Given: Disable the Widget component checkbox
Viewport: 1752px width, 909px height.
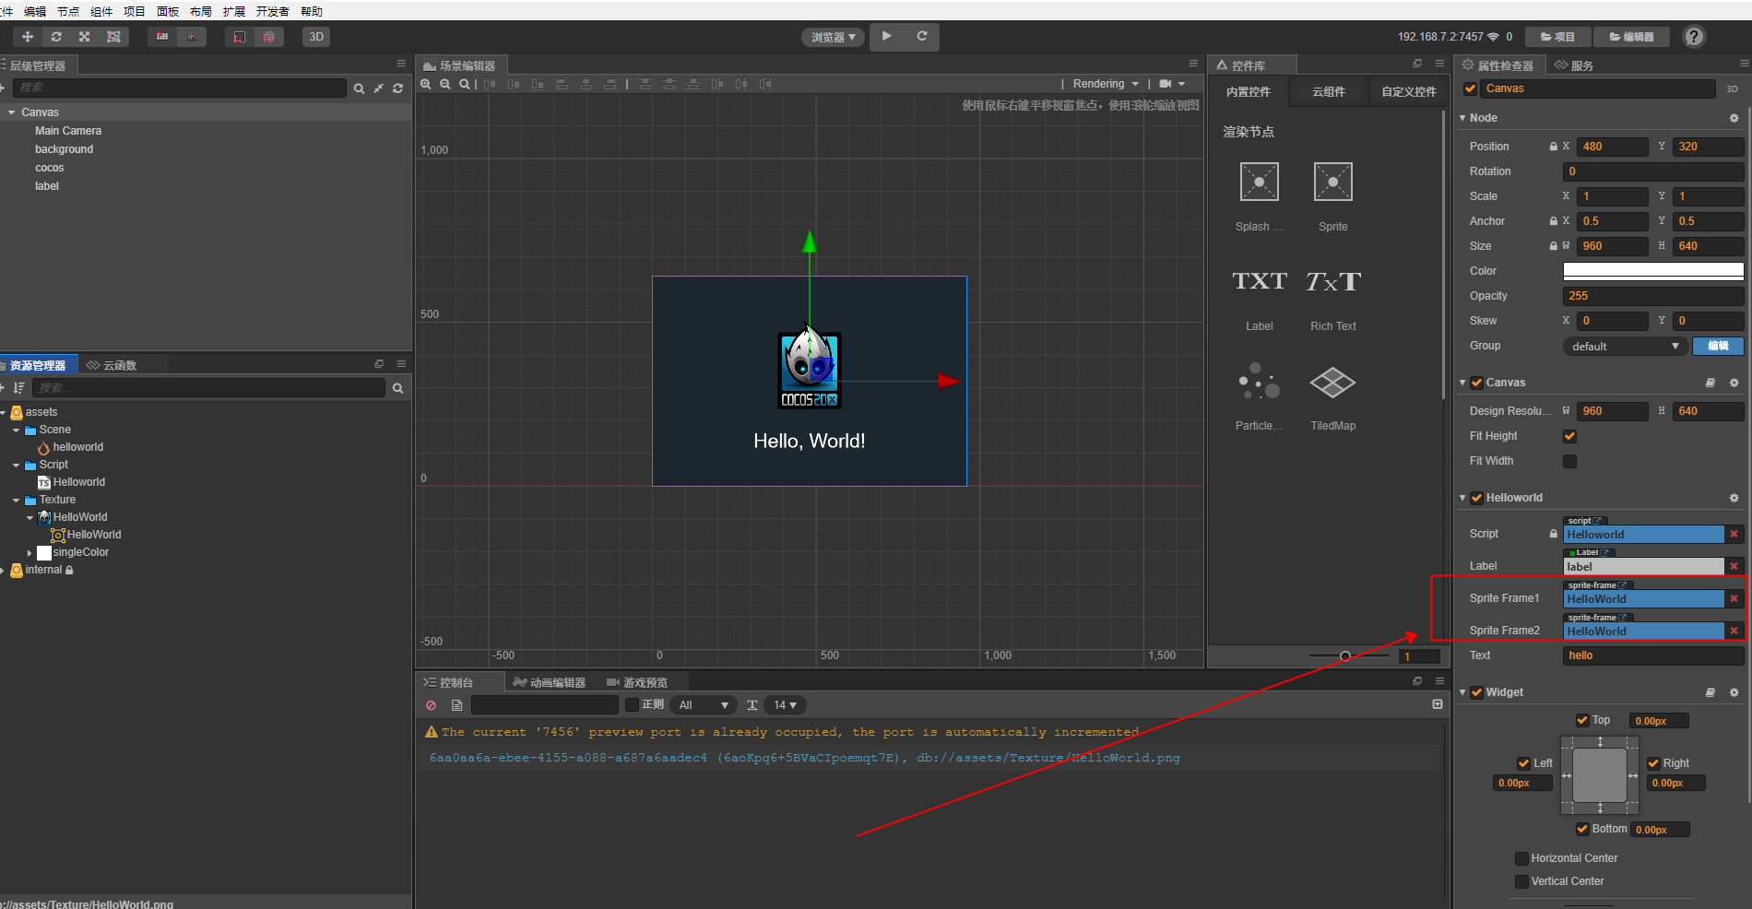Looking at the screenshot, I should pyautogui.click(x=1476, y=692).
